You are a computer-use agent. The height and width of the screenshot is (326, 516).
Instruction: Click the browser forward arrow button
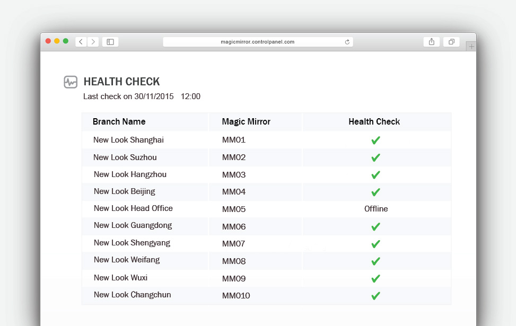click(93, 42)
